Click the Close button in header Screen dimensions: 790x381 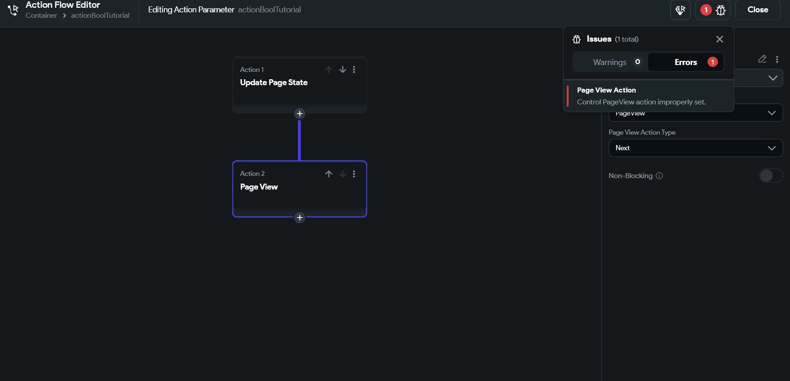(x=758, y=10)
